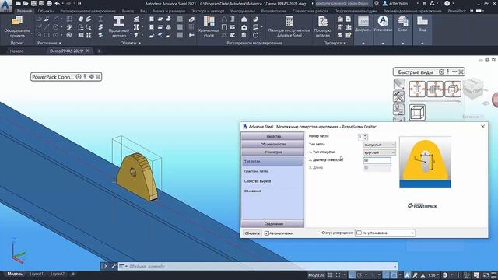Screen dimensions: 498x280
Task: Select the isometric box view in Quick Views
Action: (x=453, y=89)
